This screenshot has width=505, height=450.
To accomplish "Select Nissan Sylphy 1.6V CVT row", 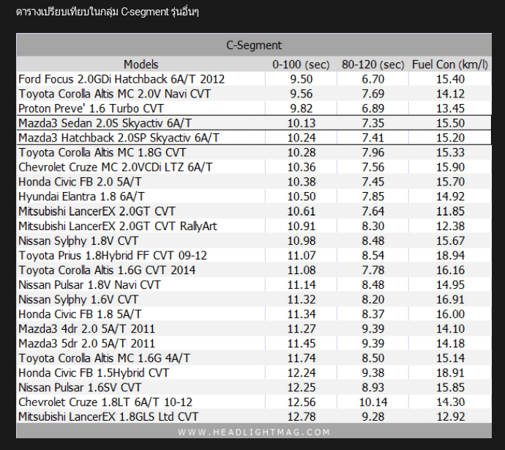I will tap(254, 299).
